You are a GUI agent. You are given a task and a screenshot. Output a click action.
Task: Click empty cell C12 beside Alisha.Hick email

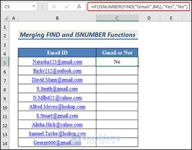(117, 124)
